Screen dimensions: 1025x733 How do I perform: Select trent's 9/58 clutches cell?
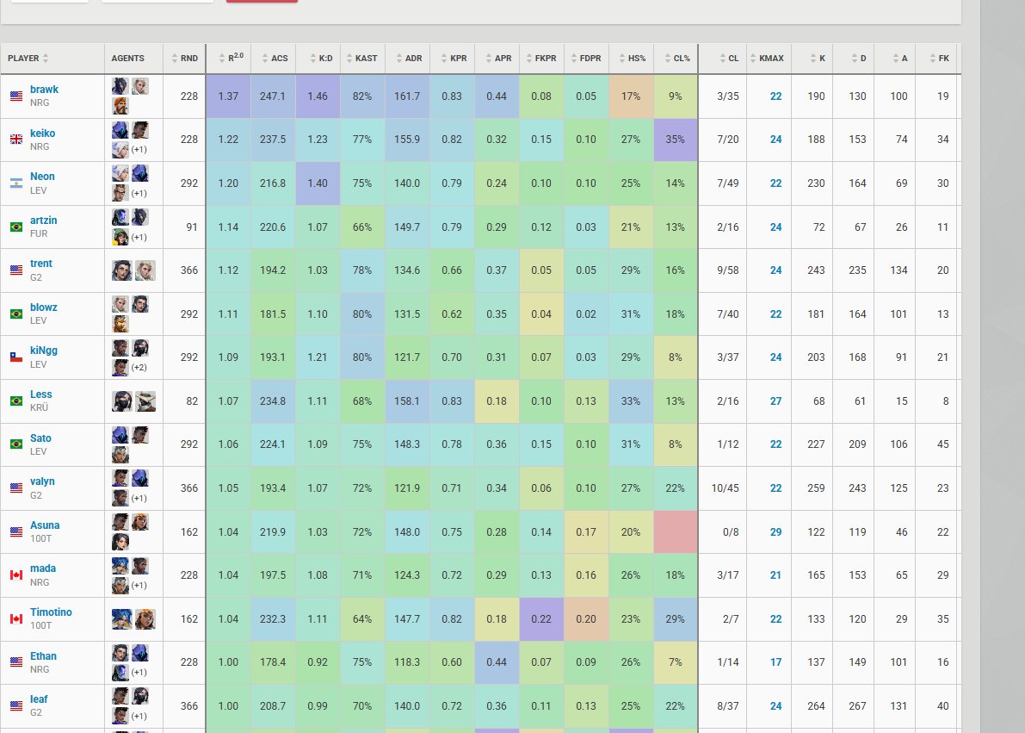[x=723, y=270]
